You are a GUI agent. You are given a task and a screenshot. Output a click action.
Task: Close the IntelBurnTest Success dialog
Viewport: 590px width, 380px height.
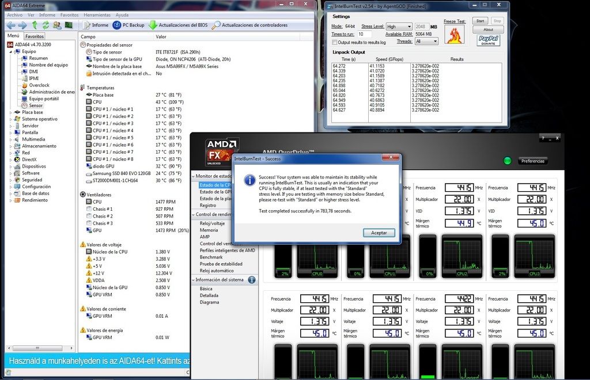coord(391,157)
